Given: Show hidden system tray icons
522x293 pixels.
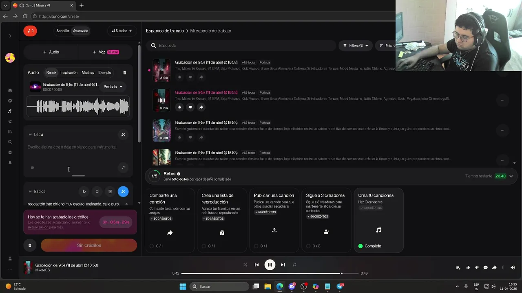Looking at the screenshot, I should click(457, 286).
